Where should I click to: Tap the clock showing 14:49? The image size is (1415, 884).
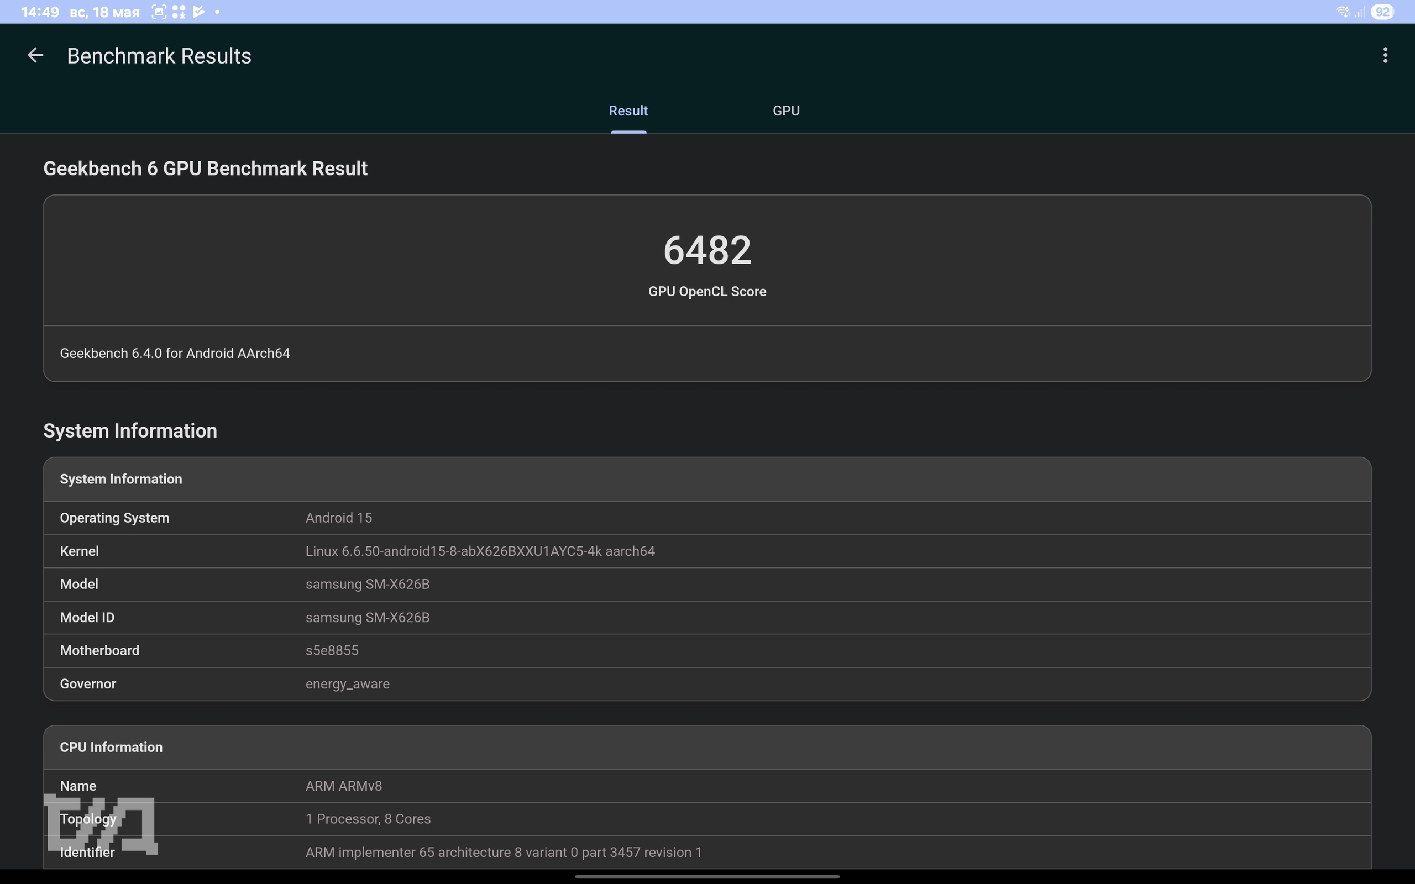(x=40, y=12)
